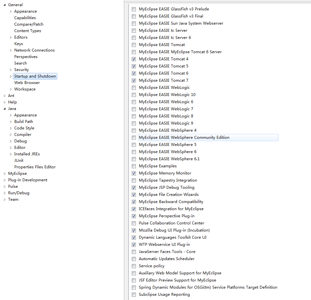The width and height of the screenshot is (311, 300).
Task: Expand the Ant tree node
Action: [x=5, y=96]
